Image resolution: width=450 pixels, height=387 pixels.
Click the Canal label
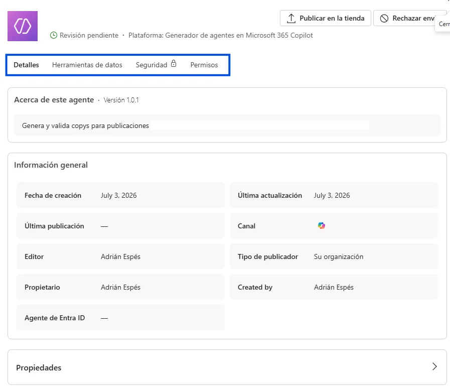pos(246,226)
